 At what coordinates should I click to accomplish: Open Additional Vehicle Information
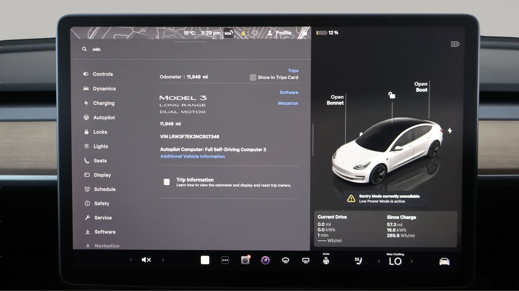tap(192, 156)
